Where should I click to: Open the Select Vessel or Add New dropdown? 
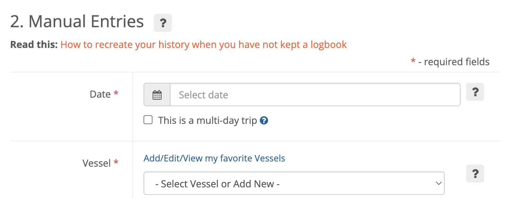pyautogui.click(x=294, y=184)
